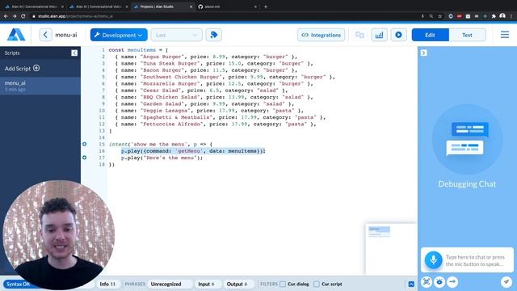Click the Alan logo in header
The height and width of the screenshot is (291, 517).
pos(16,35)
